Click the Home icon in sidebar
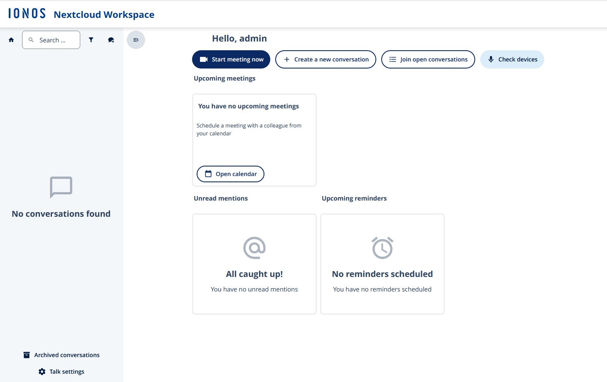This screenshot has height=382, width=607. pos(11,40)
